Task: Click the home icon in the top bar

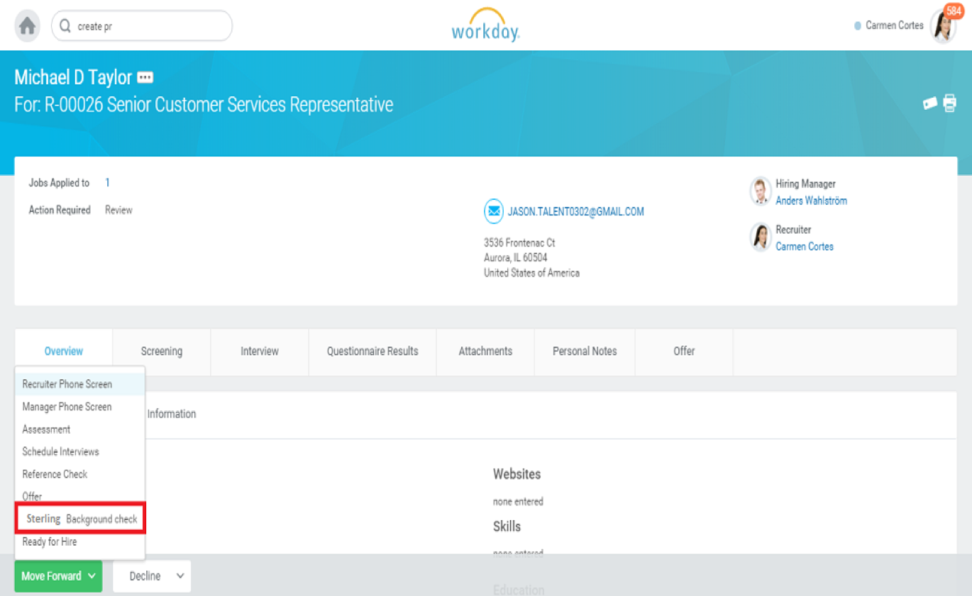Action: point(27,25)
